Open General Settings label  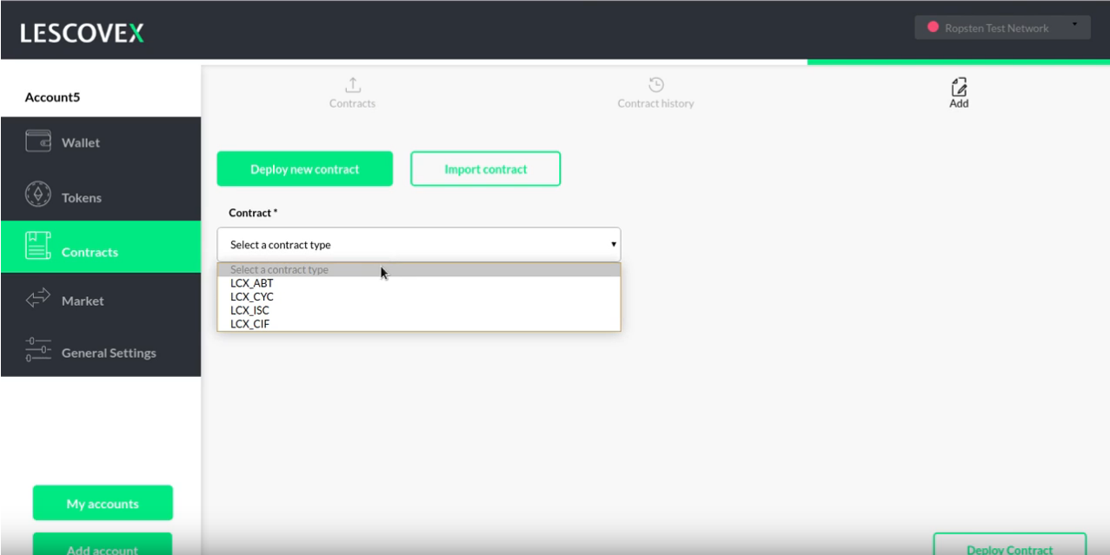pyautogui.click(x=109, y=353)
